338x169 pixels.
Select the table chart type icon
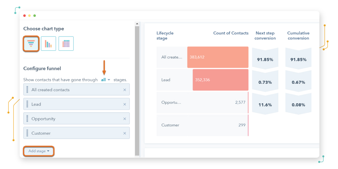coord(66,44)
